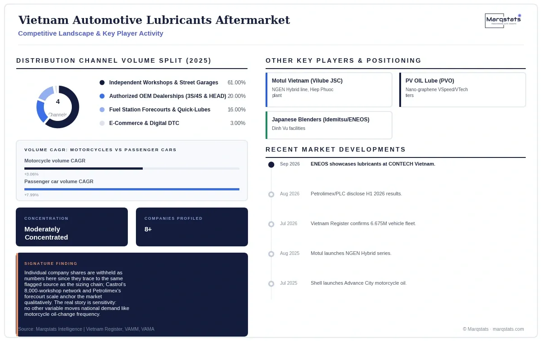Image resolution: width=542 pixels, height=342 pixels.
Task: Click the donut chart of channels
Action: pos(58,107)
